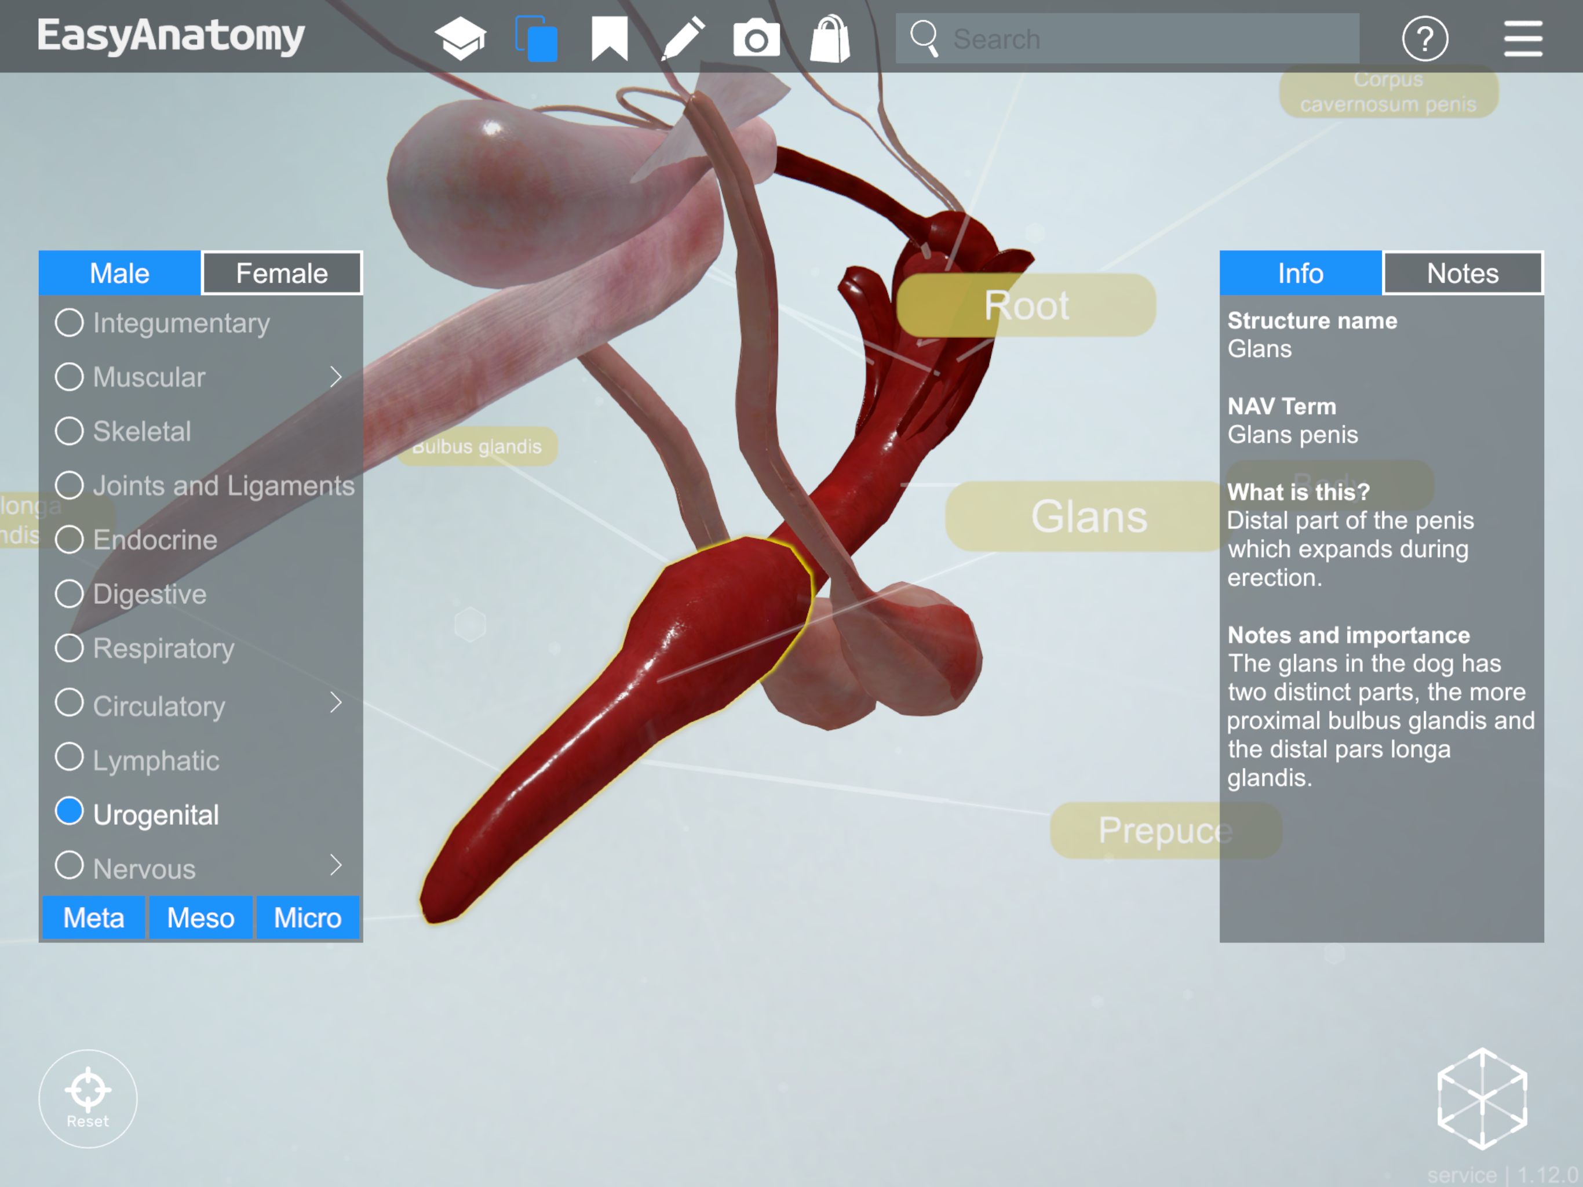Screen dimensions: 1583x1187
Task: Select the Root structure label
Action: click(x=1026, y=305)
